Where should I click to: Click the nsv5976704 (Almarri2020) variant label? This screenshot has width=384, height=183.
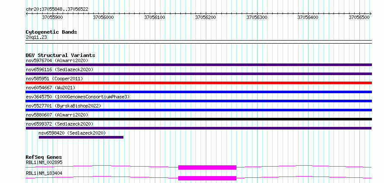(x=57, y=60)
